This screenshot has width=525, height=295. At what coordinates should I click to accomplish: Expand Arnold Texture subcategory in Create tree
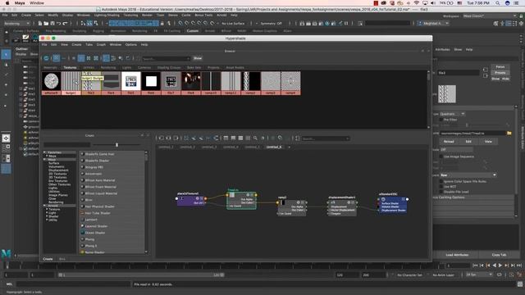click(47, 210)
